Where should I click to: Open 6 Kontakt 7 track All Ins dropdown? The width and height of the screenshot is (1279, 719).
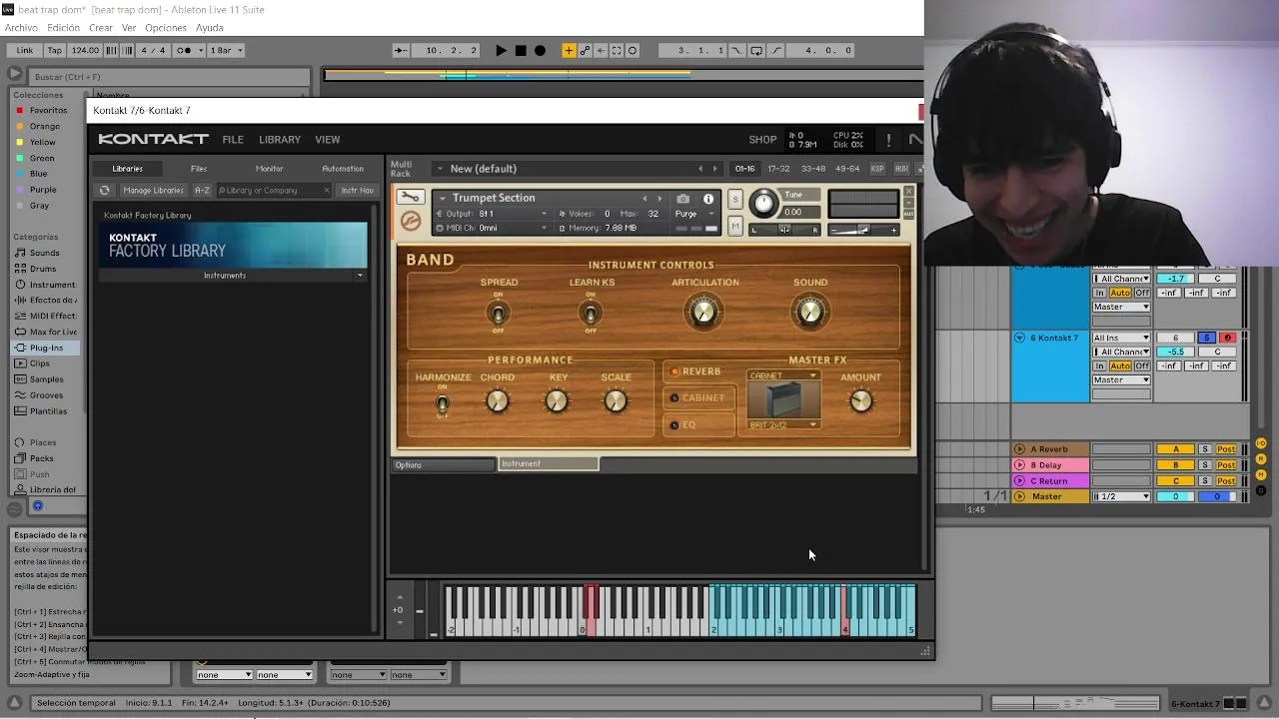[1121, 338]
